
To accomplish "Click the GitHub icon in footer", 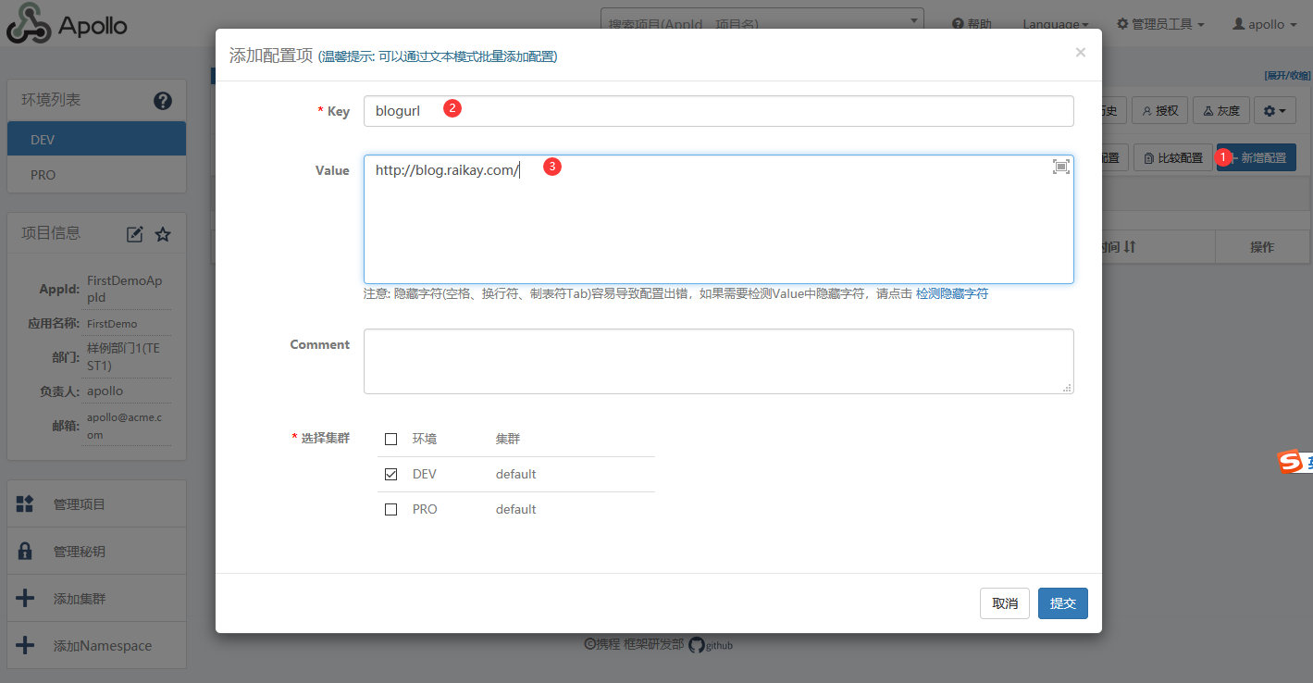I will coord(697,645).
